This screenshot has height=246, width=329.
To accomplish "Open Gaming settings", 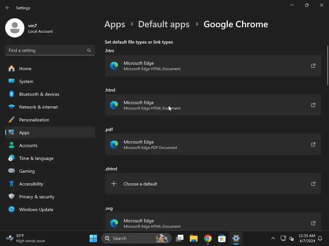I will (x=50, y=171).
